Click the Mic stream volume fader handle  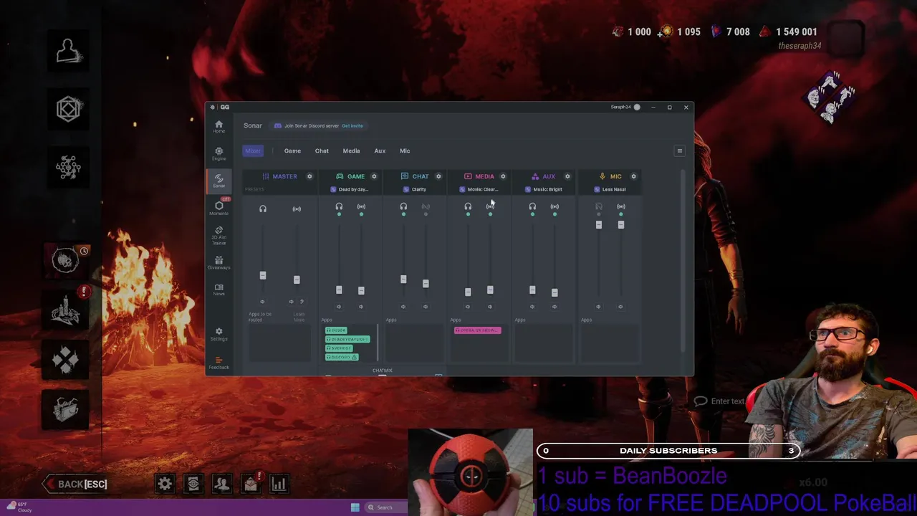620,224
